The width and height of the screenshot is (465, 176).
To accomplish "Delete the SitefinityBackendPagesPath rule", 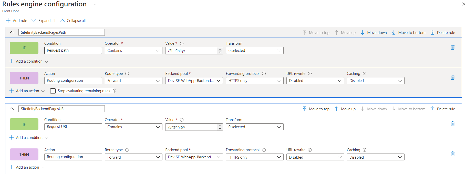I will (x=443, y=33).
